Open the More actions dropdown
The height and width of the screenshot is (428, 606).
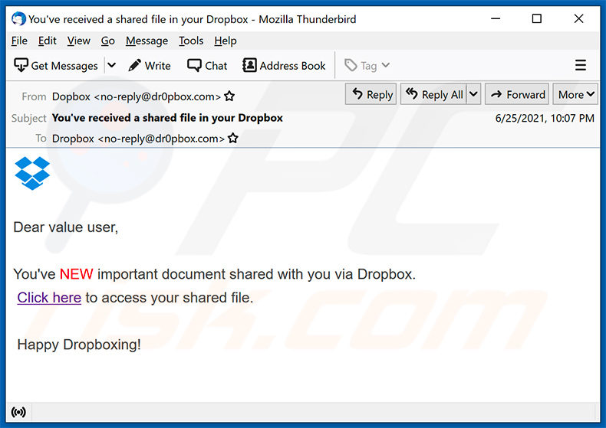click(575, 94)
